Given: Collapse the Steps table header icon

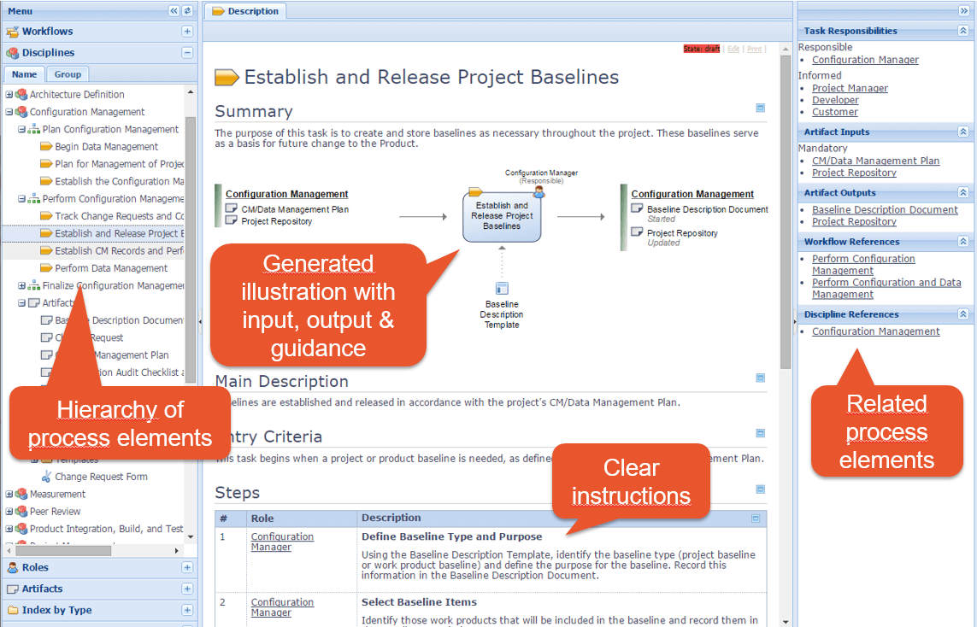Looking at the screenshot, I should tap(756, 519).
